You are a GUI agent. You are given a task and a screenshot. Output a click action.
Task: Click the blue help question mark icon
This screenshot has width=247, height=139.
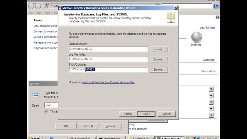tap(217, 17)
